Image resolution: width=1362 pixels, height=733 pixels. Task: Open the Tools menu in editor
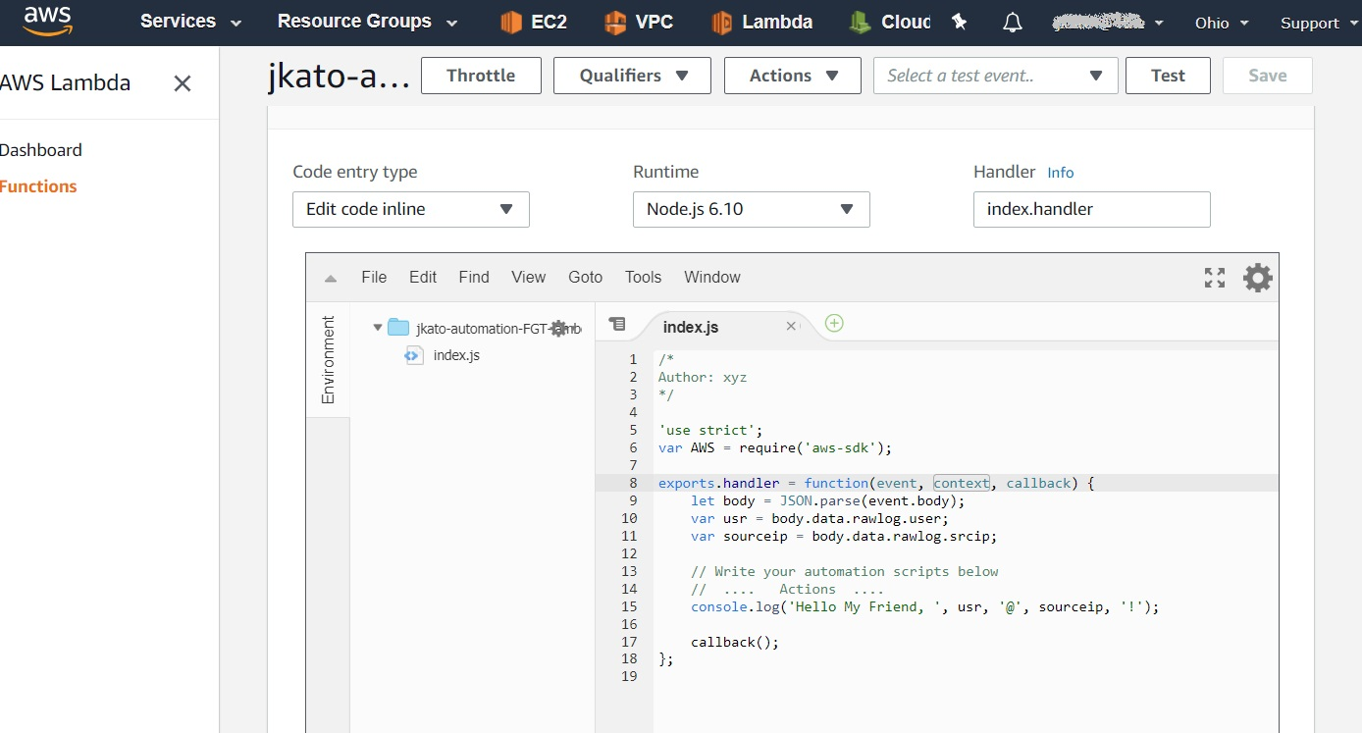coord(643,278)
